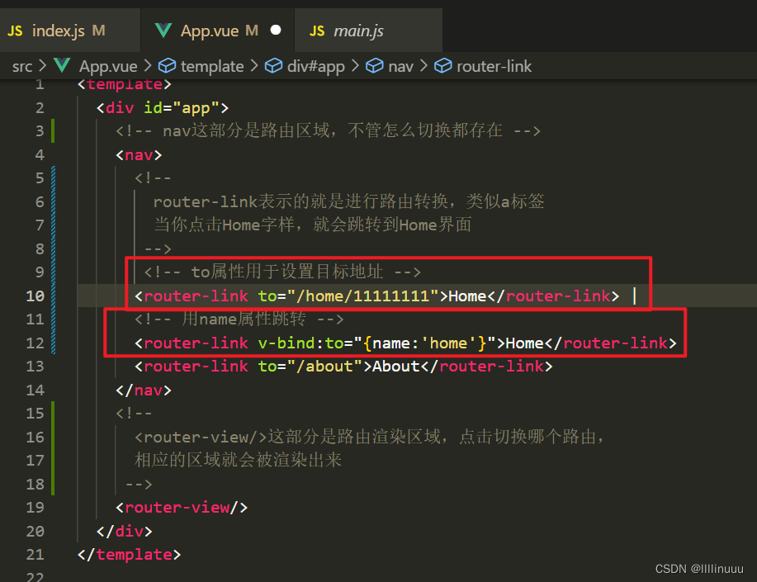Click the opening nav tag on line 4
The width and height of the screenshot is (757, 582).
[139, 155]
